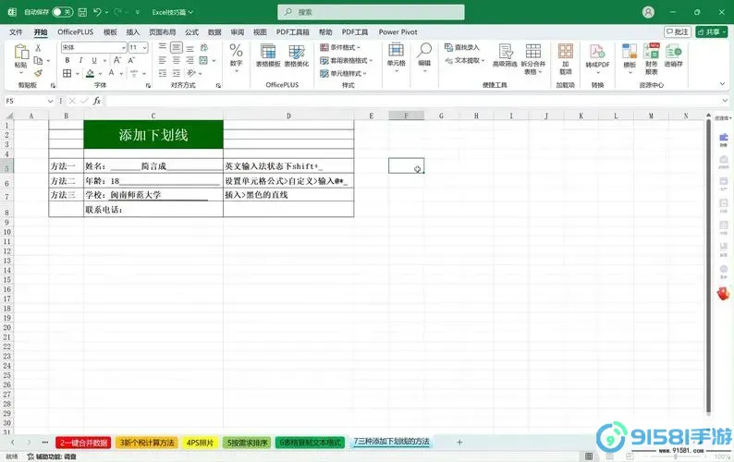The image size is (734, 462).
Task: Toggle Bold formatting
Action: coord(67,60)
